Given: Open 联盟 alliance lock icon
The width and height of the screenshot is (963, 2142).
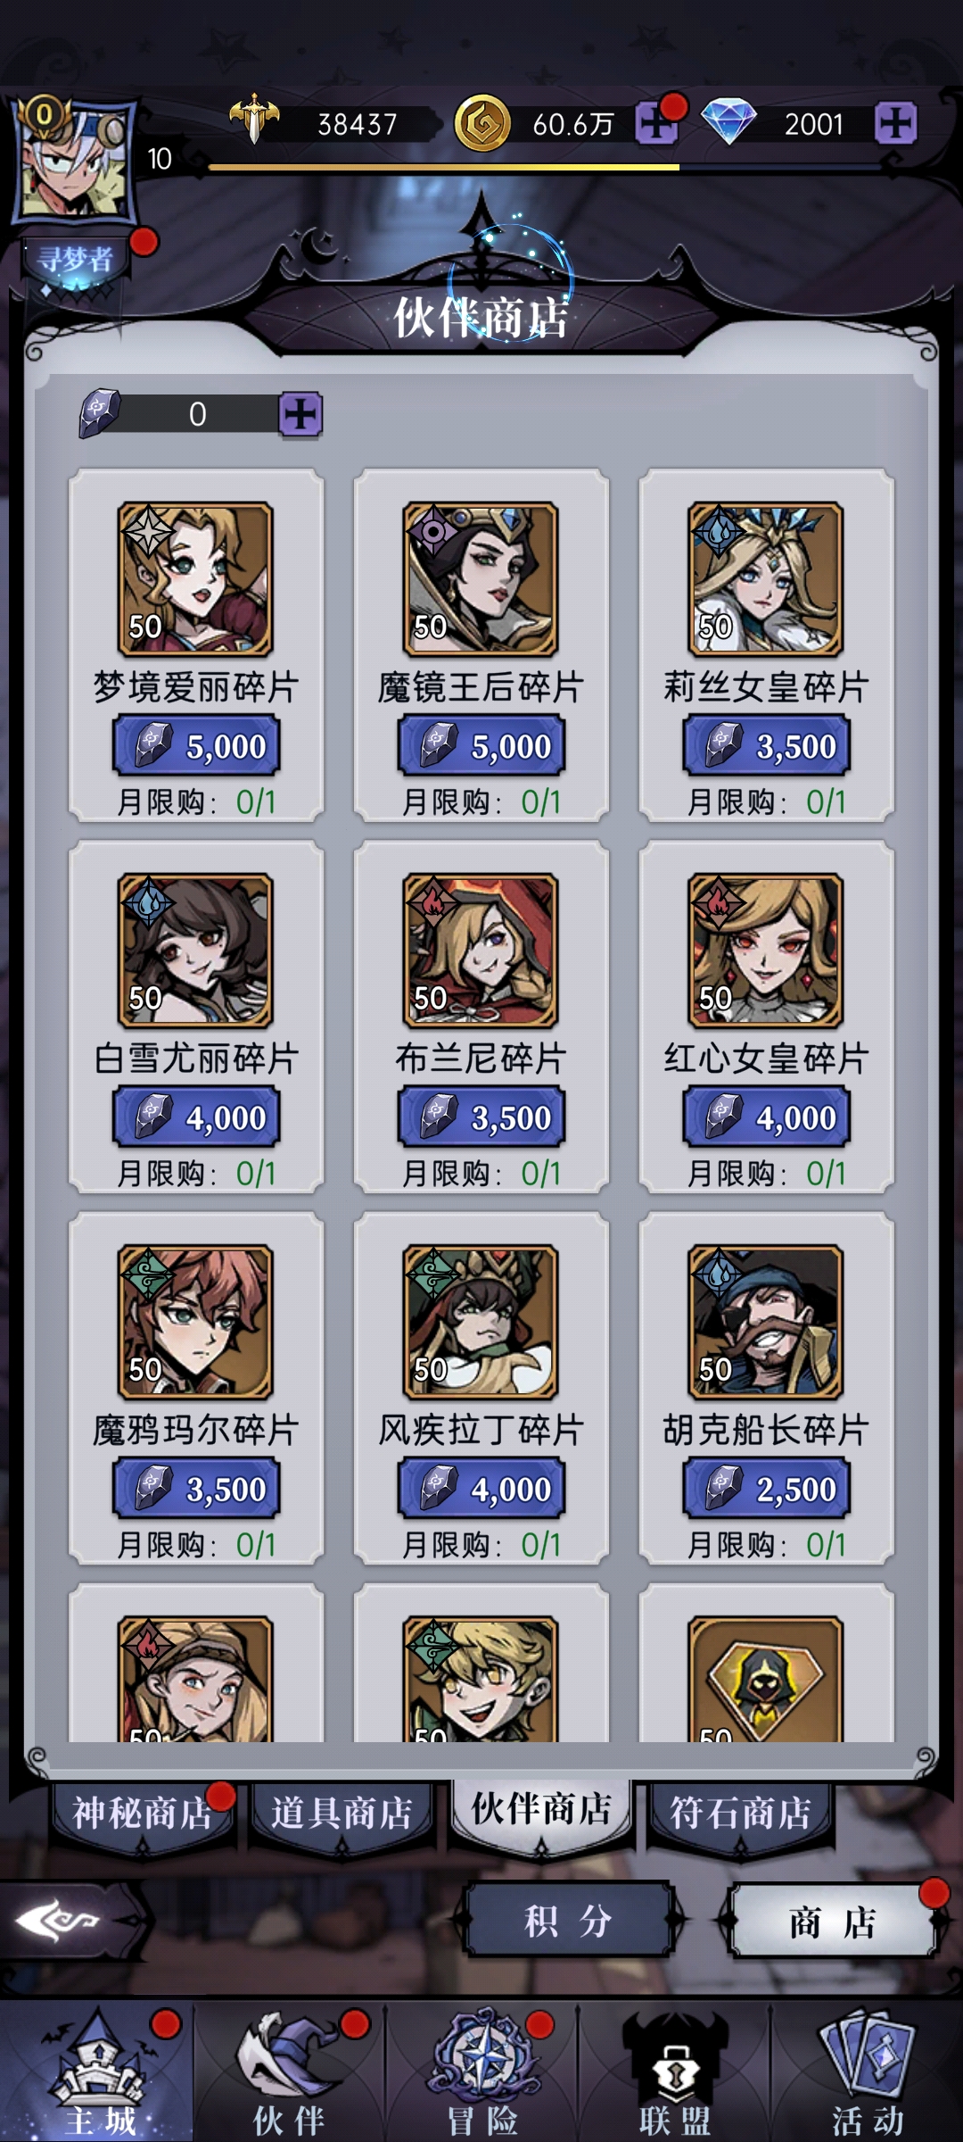Looking at the screenshot, I should coord(675,2071).
